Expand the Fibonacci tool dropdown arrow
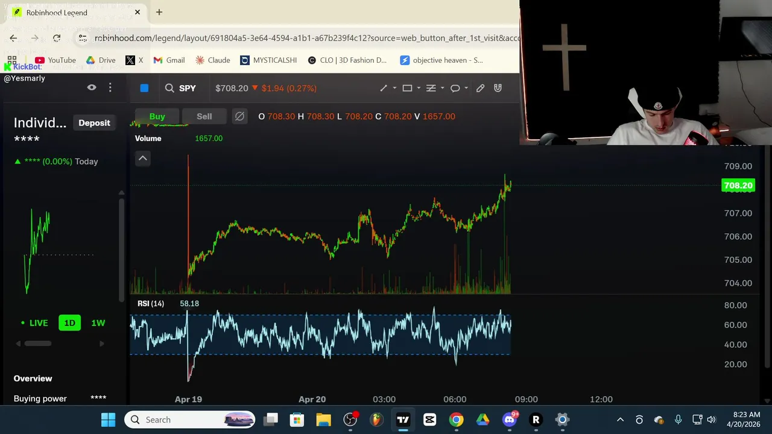 [x=442, y=88]
